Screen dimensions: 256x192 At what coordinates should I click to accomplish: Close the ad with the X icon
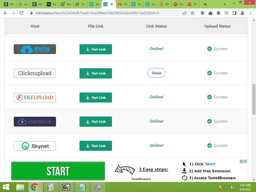tap(245, 161)
